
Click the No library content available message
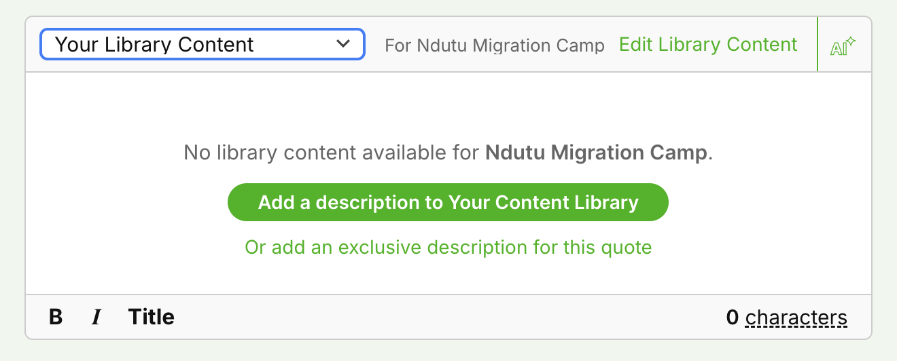coord(333,153)
